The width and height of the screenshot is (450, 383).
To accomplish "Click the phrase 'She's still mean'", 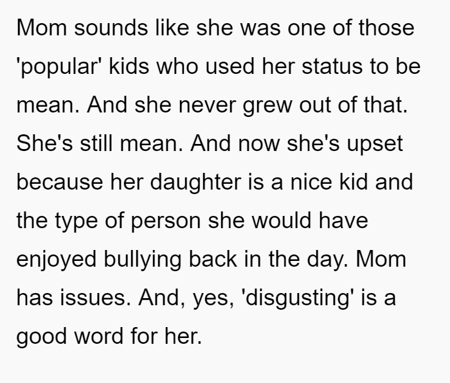I will pyautogui.click(x=99, y=143).
